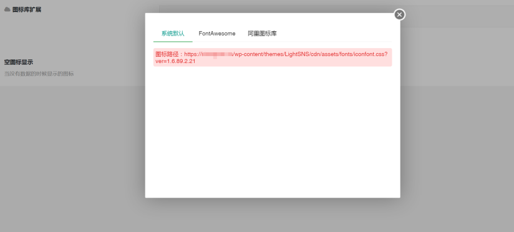The image size is (514, 232).
Task: Select the 阿里图标库 tab
Action: pyautogui.click(x=262, y=34)
